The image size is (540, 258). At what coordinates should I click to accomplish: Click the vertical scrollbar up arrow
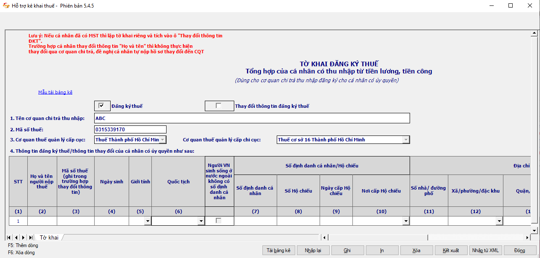pos(534,34)
